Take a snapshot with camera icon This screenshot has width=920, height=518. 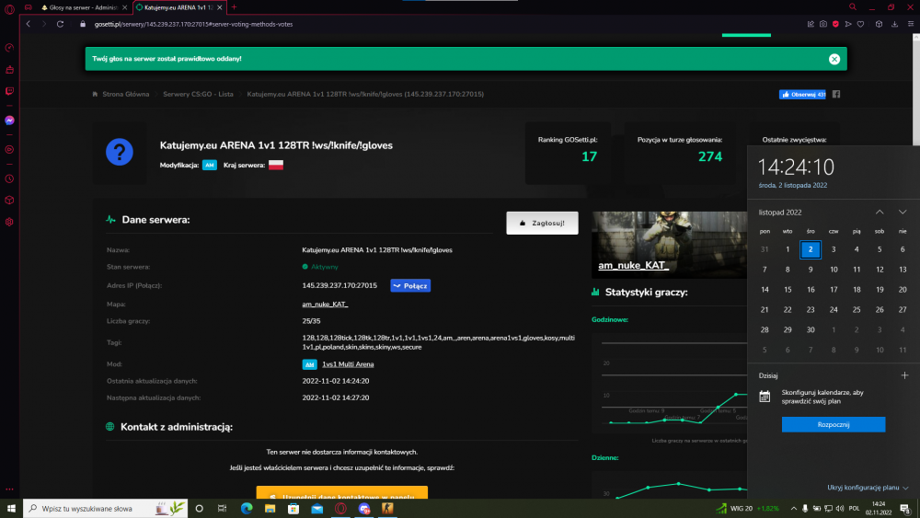click(823, 24)
